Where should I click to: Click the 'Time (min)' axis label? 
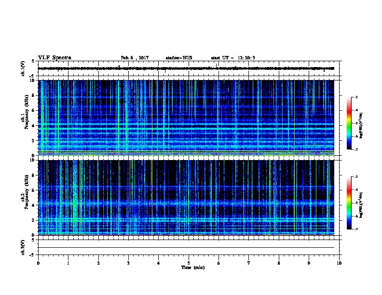point(193,268)
